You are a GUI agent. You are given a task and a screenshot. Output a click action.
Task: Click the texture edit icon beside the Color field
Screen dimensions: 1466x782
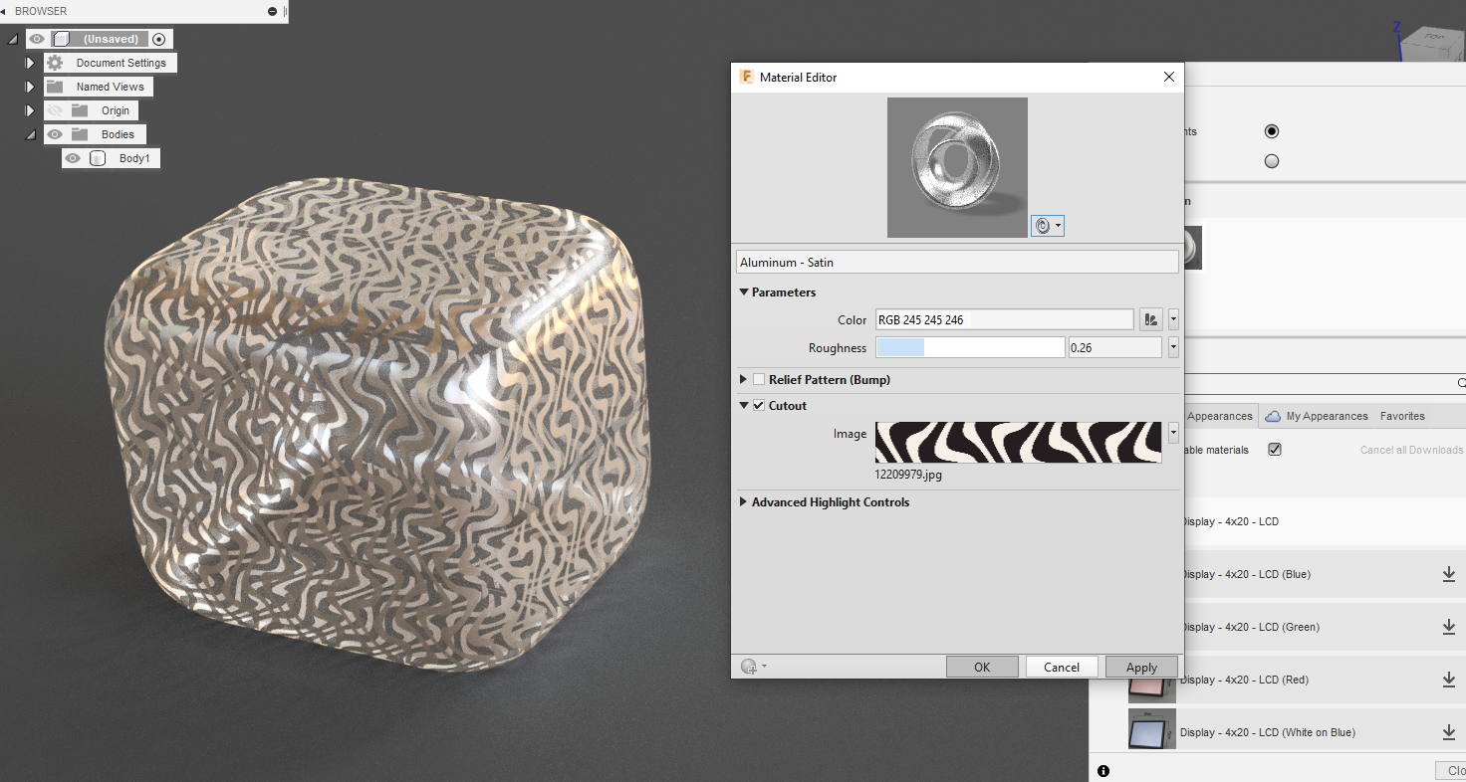click(x=1151, y=318)
